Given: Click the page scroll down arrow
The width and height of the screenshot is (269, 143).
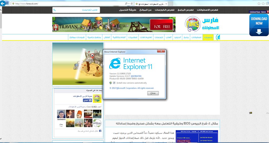Looking at the screenshot, I should (1, 139).
